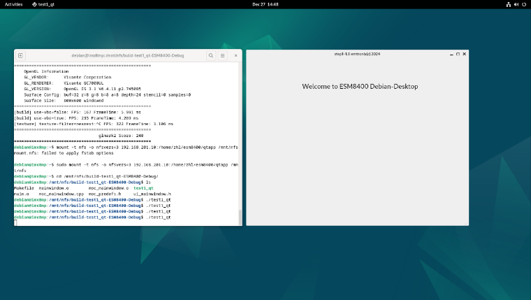Open the power icon system menu

(x=524, y=4)
